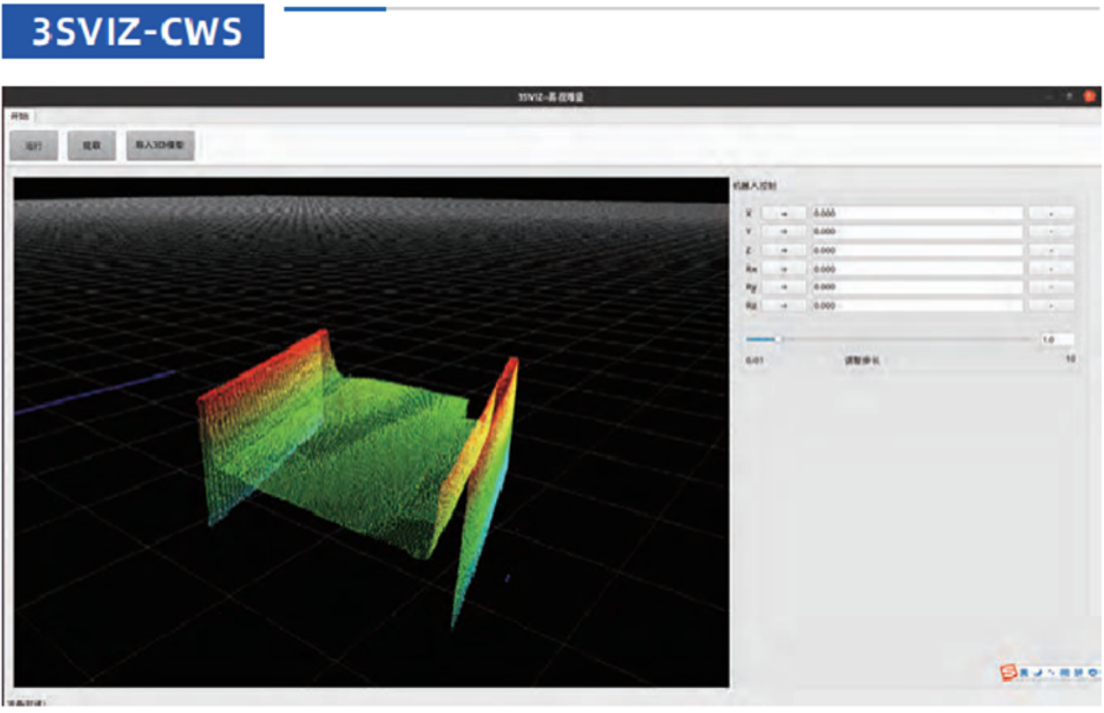Click the toolbar button between 运行 and 3D model import

pyautogui.click(x=91, y=146)
